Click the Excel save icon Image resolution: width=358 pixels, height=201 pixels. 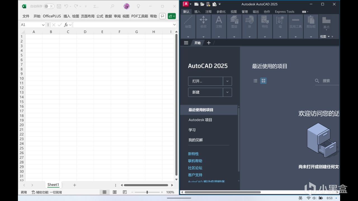[59, 6]
